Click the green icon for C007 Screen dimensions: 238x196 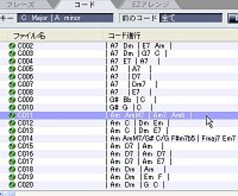pyautogui.click(x=12, y=84)
